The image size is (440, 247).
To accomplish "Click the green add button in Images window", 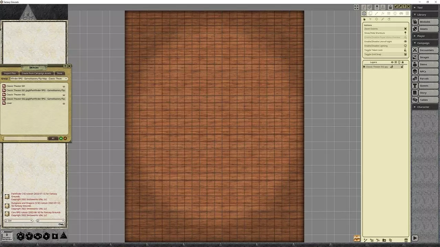I will tap(61, 138).
